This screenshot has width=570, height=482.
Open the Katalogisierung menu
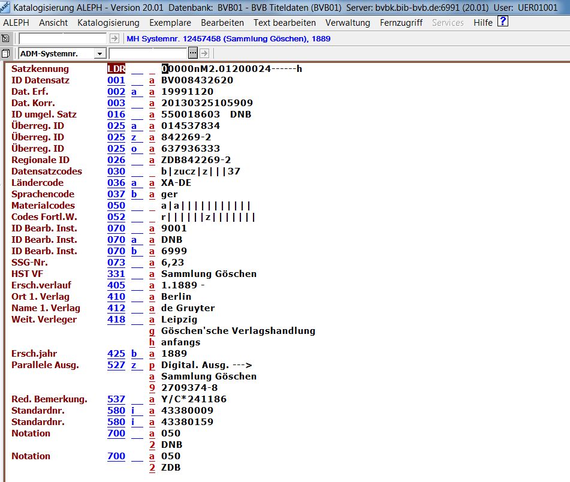[108, 23]
